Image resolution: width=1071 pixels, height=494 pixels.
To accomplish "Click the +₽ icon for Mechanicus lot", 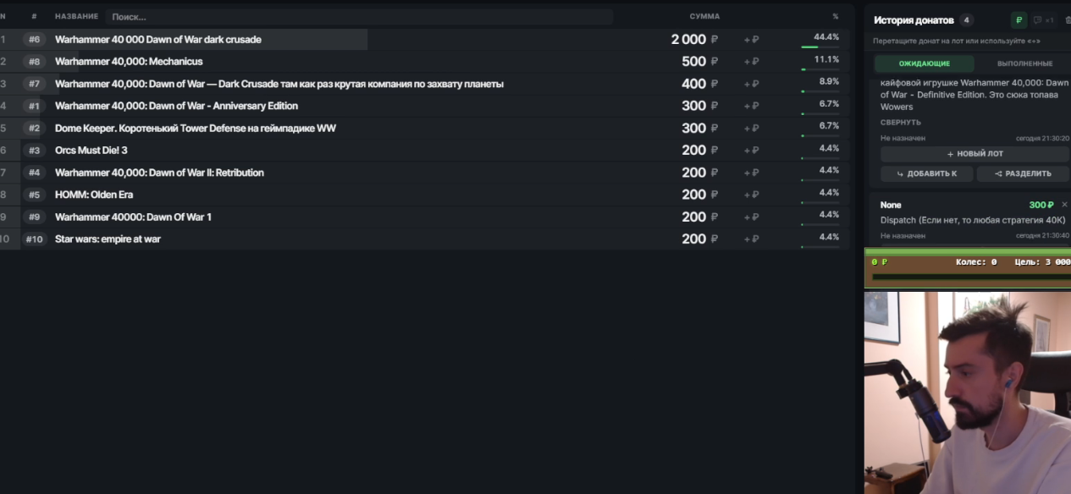I will [x=751, y=62].
